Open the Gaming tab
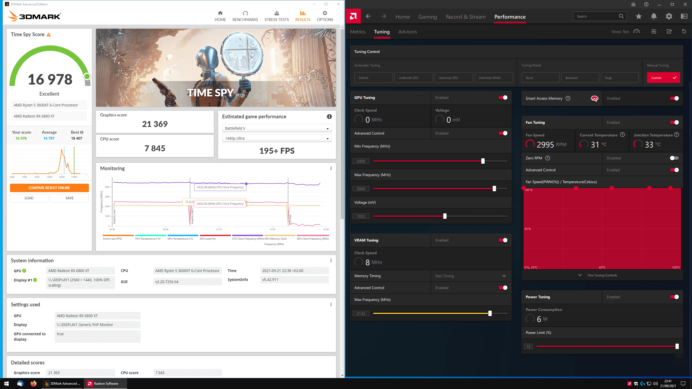This screenshot has width=692, height=389. tap(427, 17)
